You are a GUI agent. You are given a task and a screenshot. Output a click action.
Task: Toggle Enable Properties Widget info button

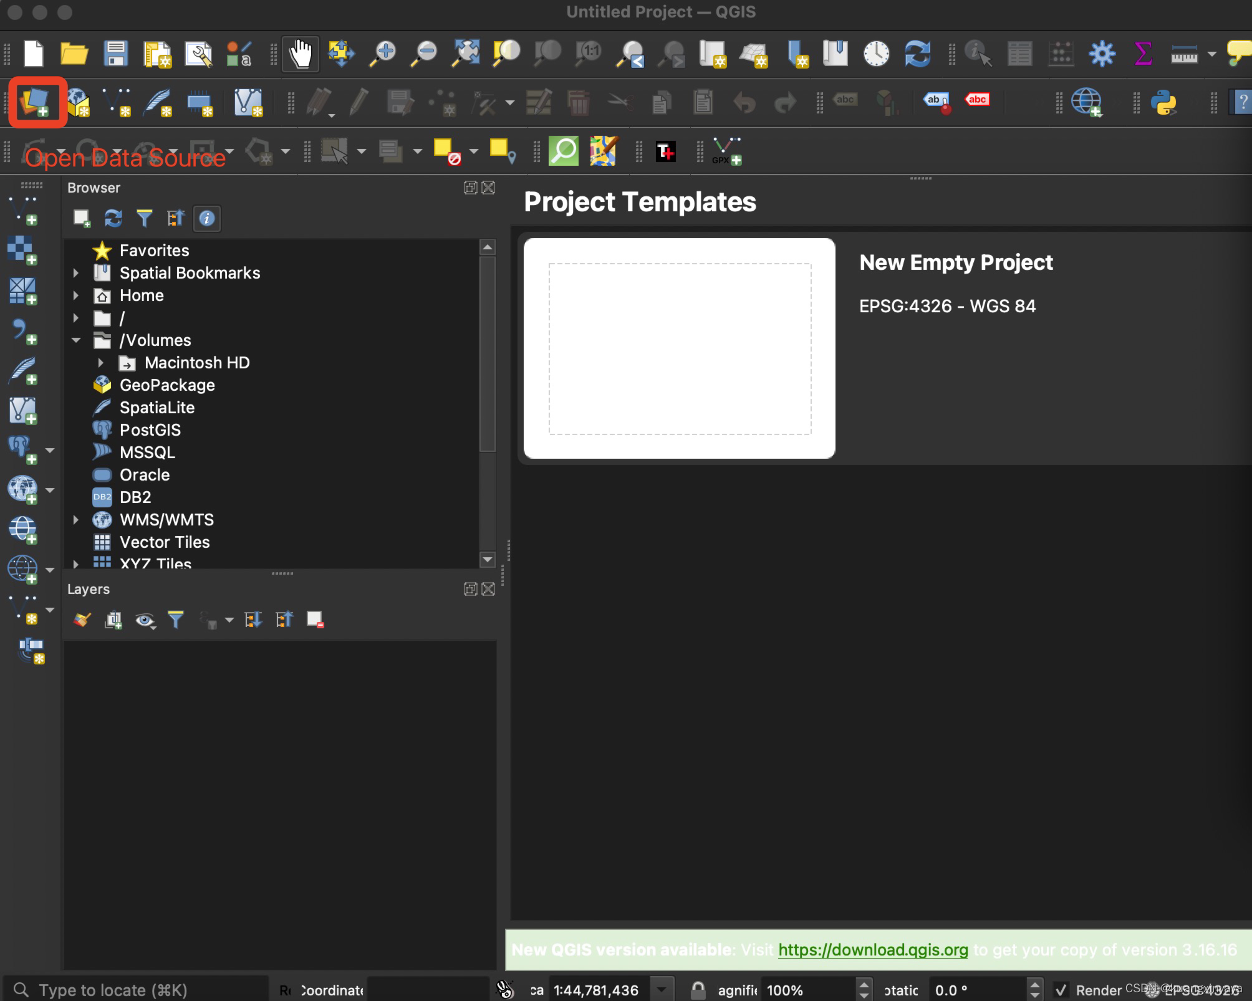tap(207, 218)
